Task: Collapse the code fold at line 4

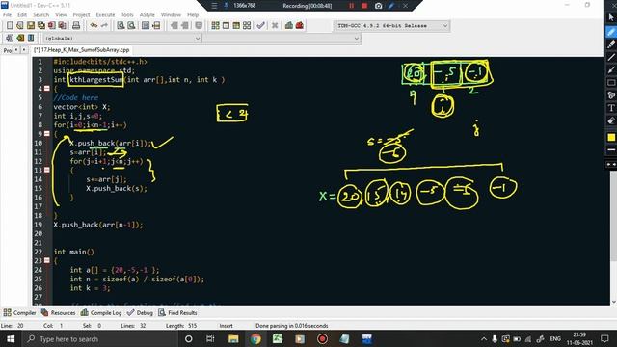Action: point(47,89)
